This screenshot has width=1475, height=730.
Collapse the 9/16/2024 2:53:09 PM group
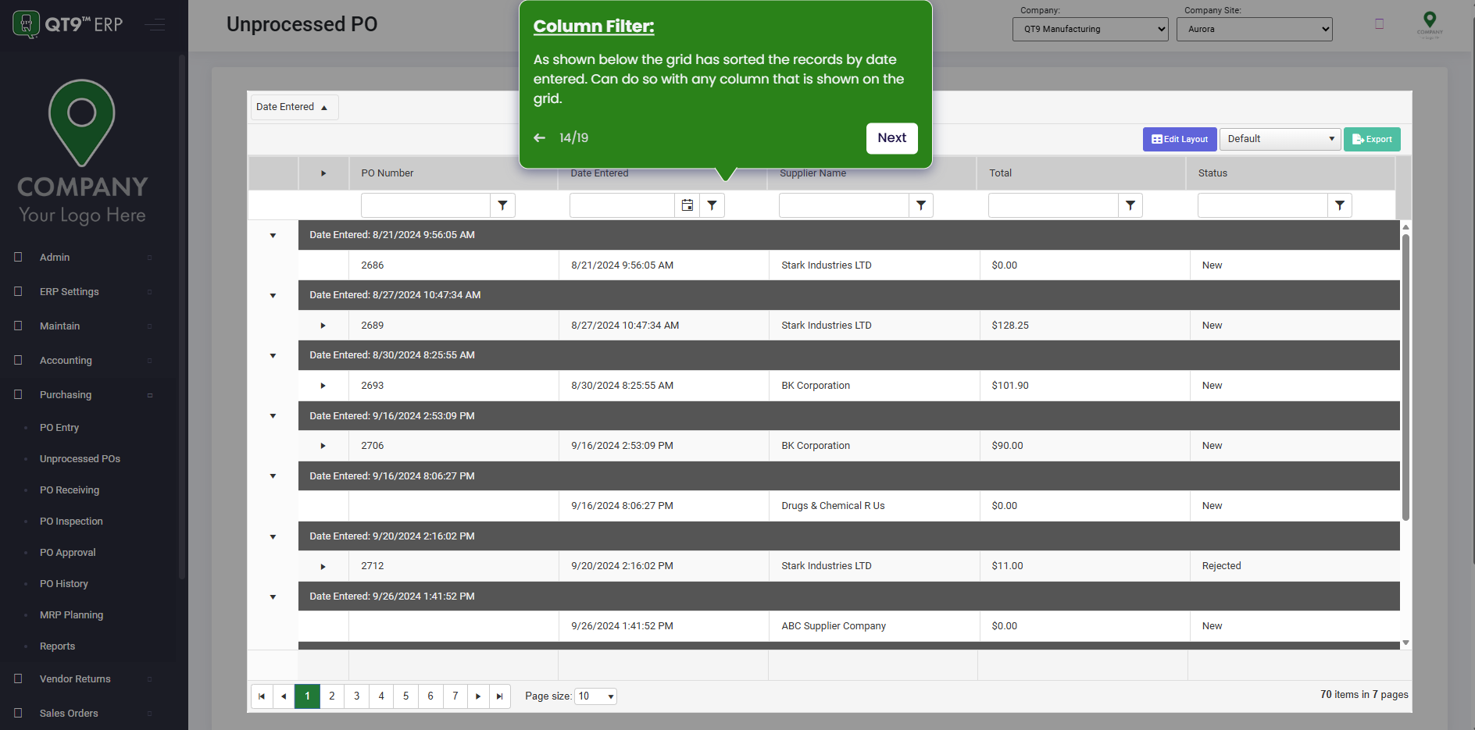[273, 415]
